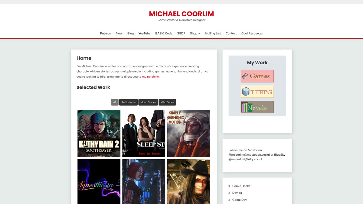Go to the Blog page

[x=130, y=34]
